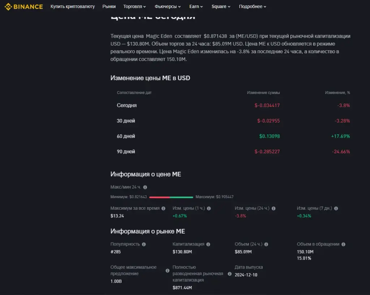Open the Earn dropdown menu
This screenshot has height=295, width=370.
[x=196, y=7]
